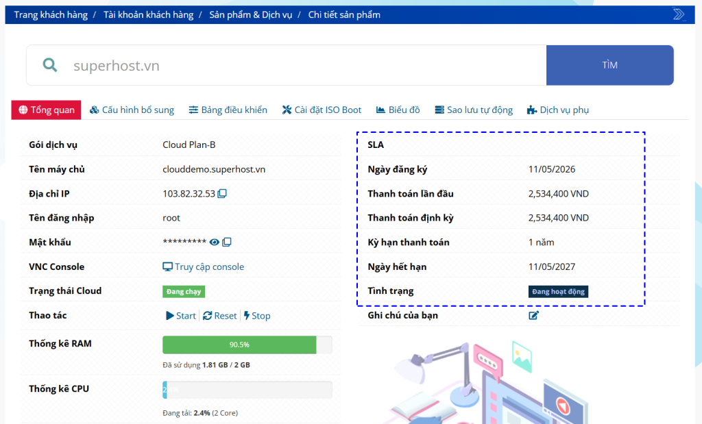Click the root login name
The image size is (702, 424).
[x=171, y=219]
